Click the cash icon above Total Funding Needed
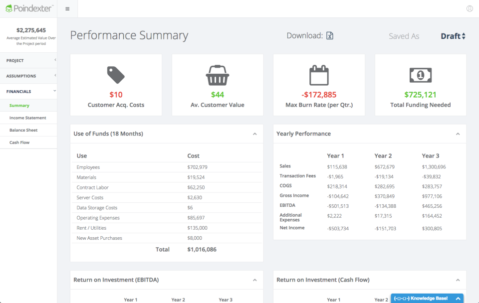 pyautogui.click(x=420, y=75)
